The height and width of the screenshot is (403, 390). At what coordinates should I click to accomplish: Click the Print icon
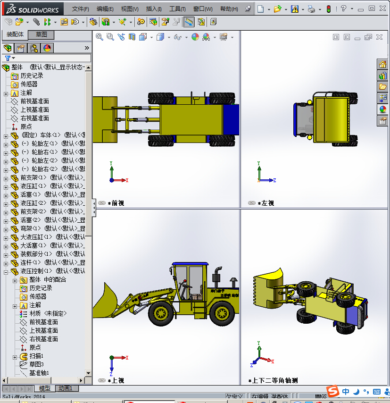pyautogui.click(x=311, y=9)
